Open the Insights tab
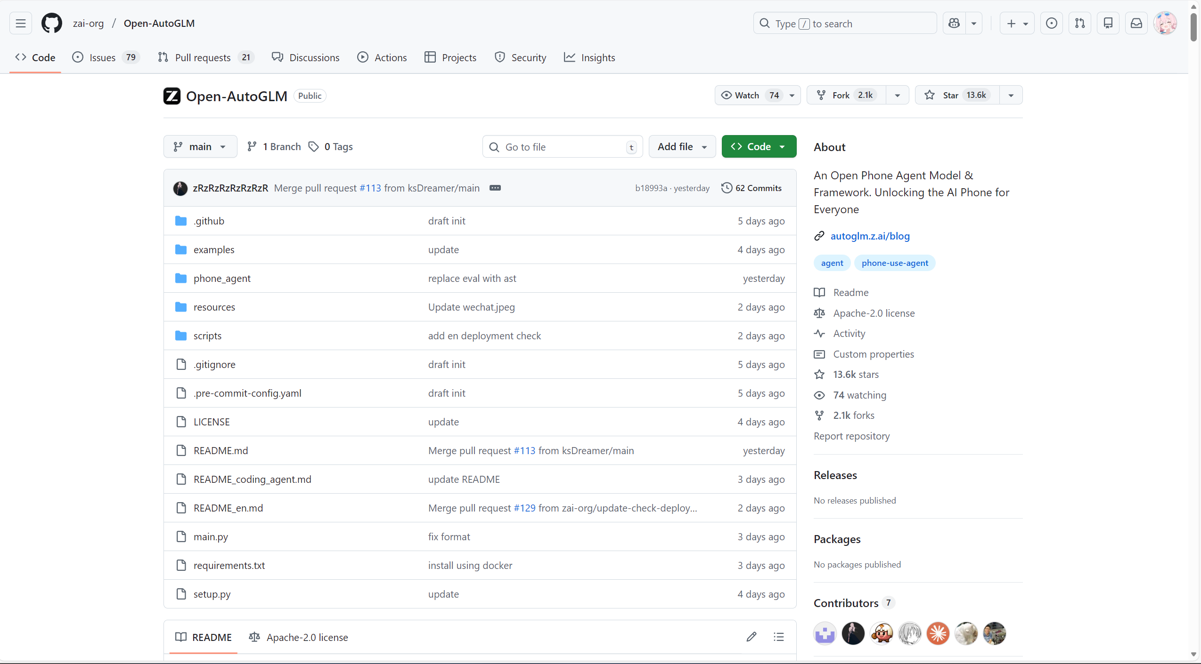This screenshot has width=1201, height=664. [x=589, y=57]
